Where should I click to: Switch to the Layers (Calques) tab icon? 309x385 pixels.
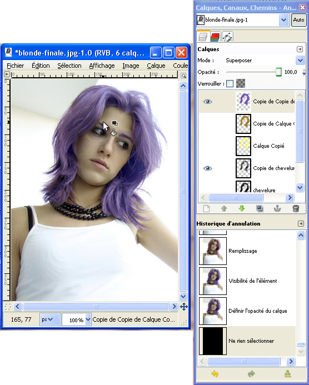tap(203, 37)
